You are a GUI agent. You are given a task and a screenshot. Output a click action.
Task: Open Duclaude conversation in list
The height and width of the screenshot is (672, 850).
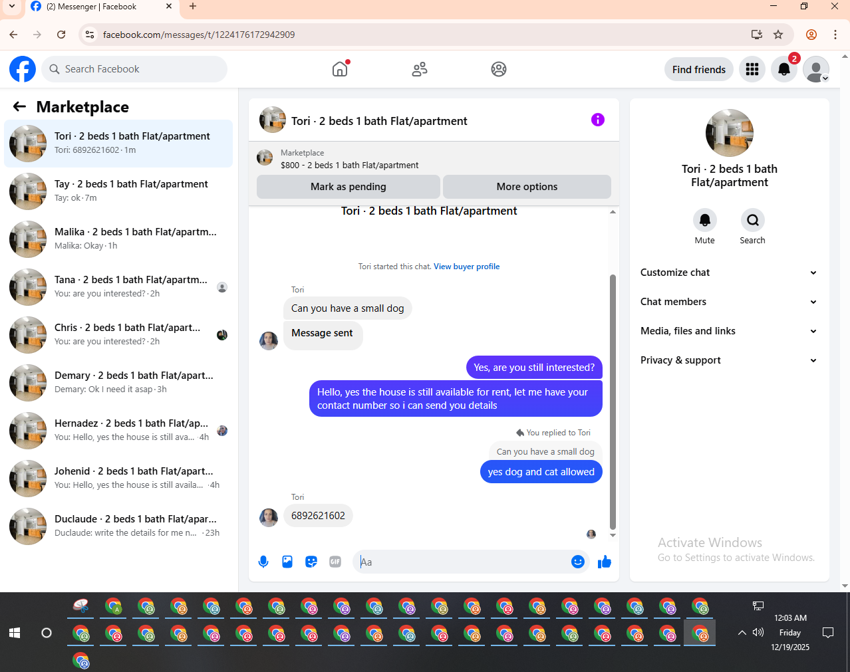pyautogui.click(x=118, y=526)
